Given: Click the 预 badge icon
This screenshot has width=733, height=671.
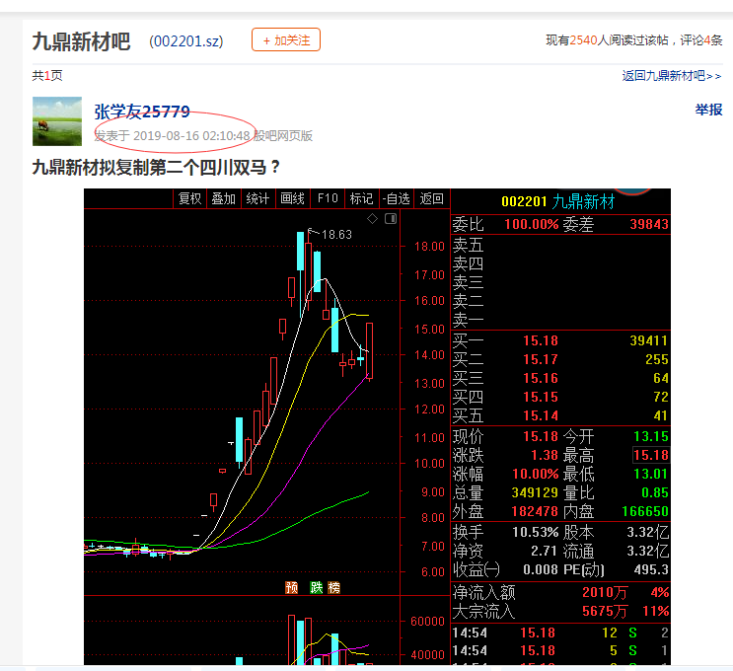Looking at the screenshot, I should (x=291, y=587).
